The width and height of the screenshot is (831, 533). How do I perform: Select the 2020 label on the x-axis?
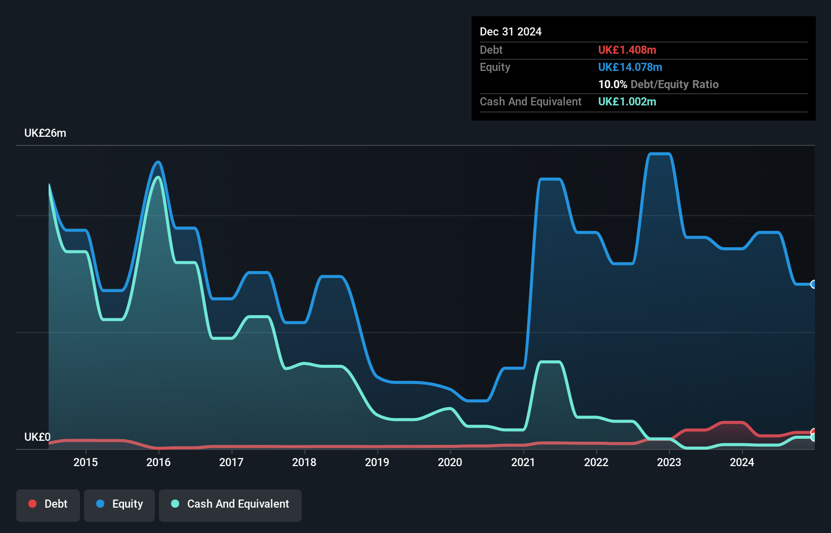450,462
